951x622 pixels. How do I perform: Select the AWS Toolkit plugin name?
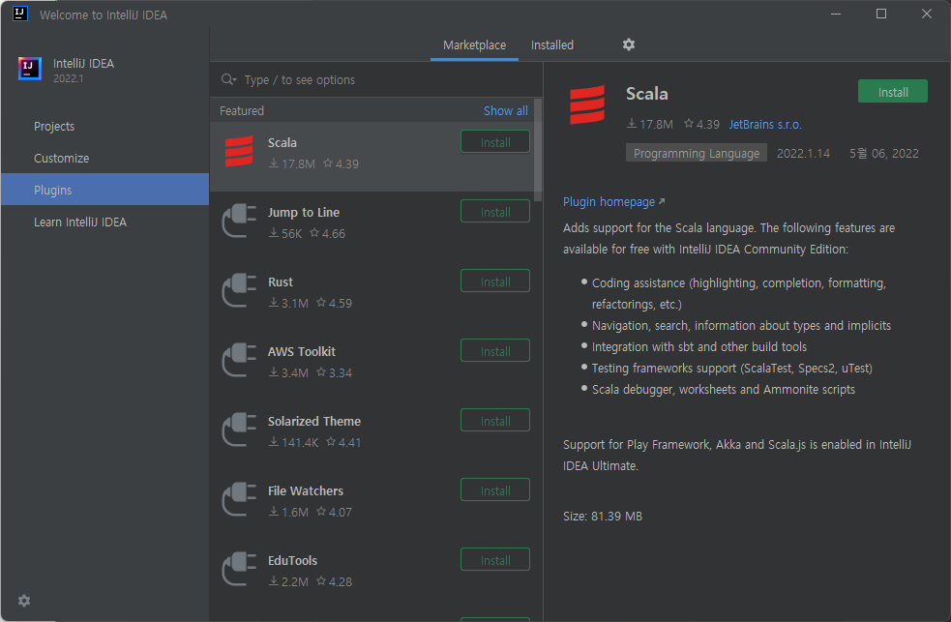302,351
